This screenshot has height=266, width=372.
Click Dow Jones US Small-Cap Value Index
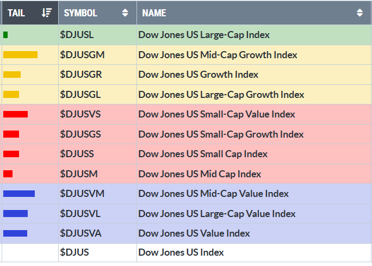click(216, 114)
